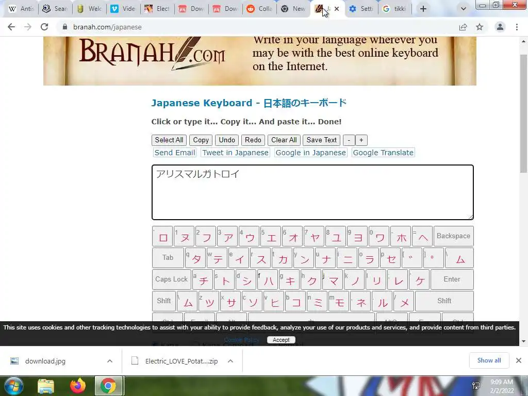
Task: Increase text size with plus button
Action: (361, 140)
